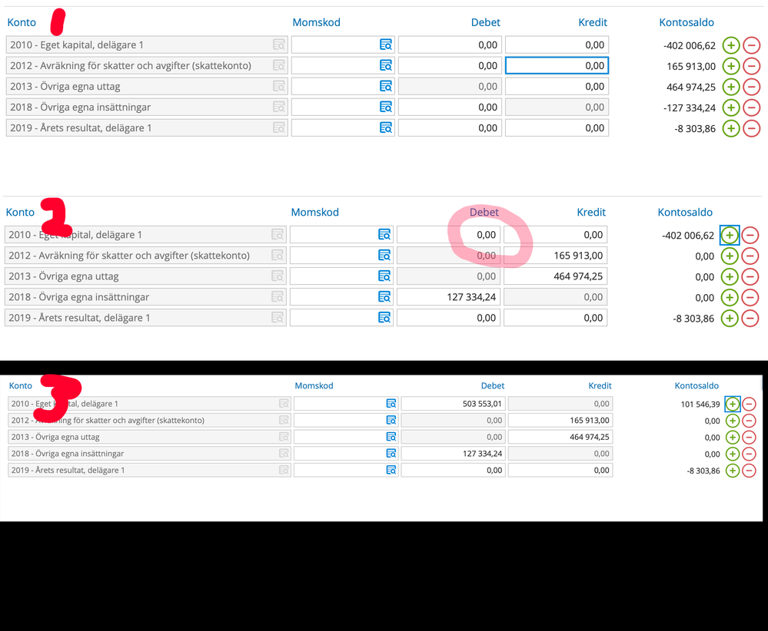768x631 pixels.
Task: Click the highlighted plus button for 2010 in section 2
Action: (730, 236)
